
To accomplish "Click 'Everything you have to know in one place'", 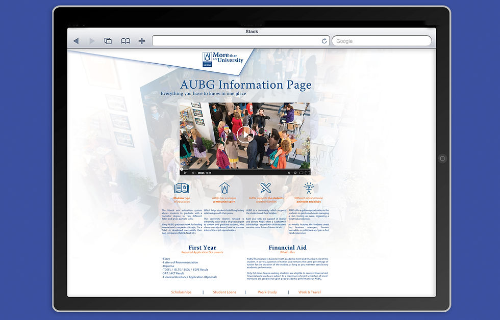I will (204, 93).
